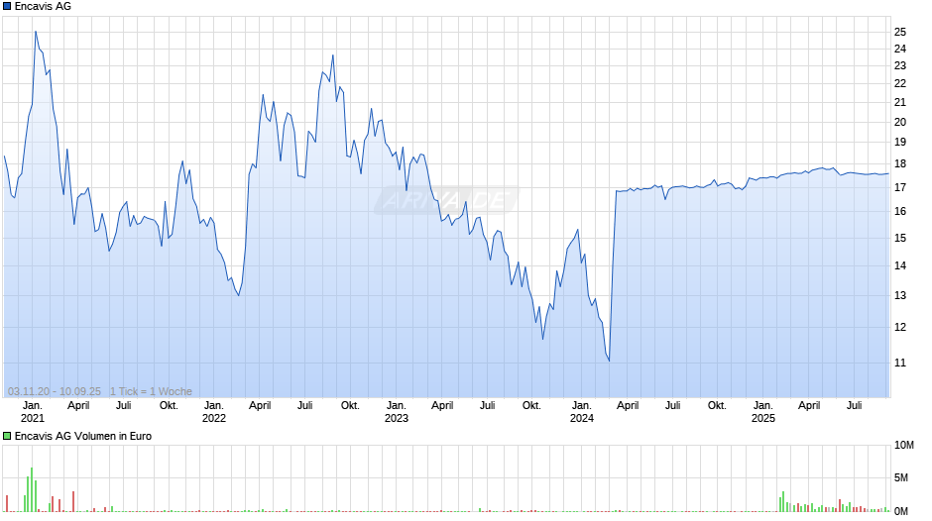The height and width of the screenshot is (521, 932).
Task: Click volume axis label 5M
Action: click(x=901, y=478)
